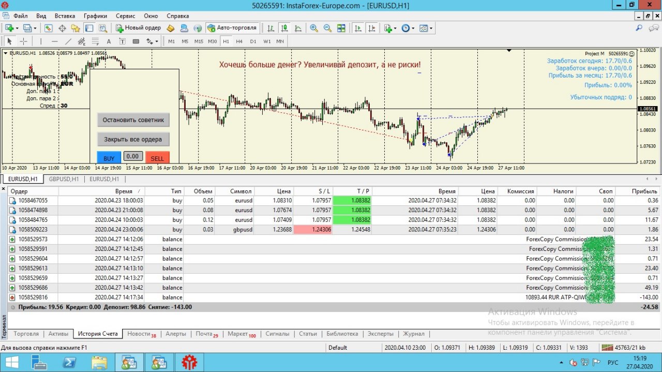662x372 pixels.
Task: Zoom in on the chart
Action: pos(314,28)
